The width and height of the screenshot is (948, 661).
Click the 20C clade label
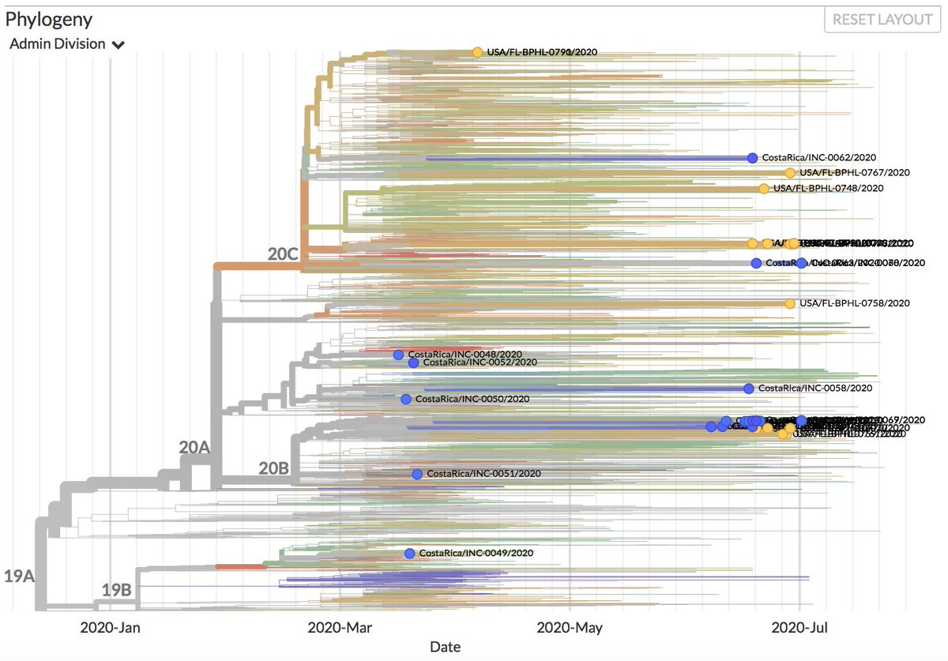pyautogui.click(x=281, y=254)
